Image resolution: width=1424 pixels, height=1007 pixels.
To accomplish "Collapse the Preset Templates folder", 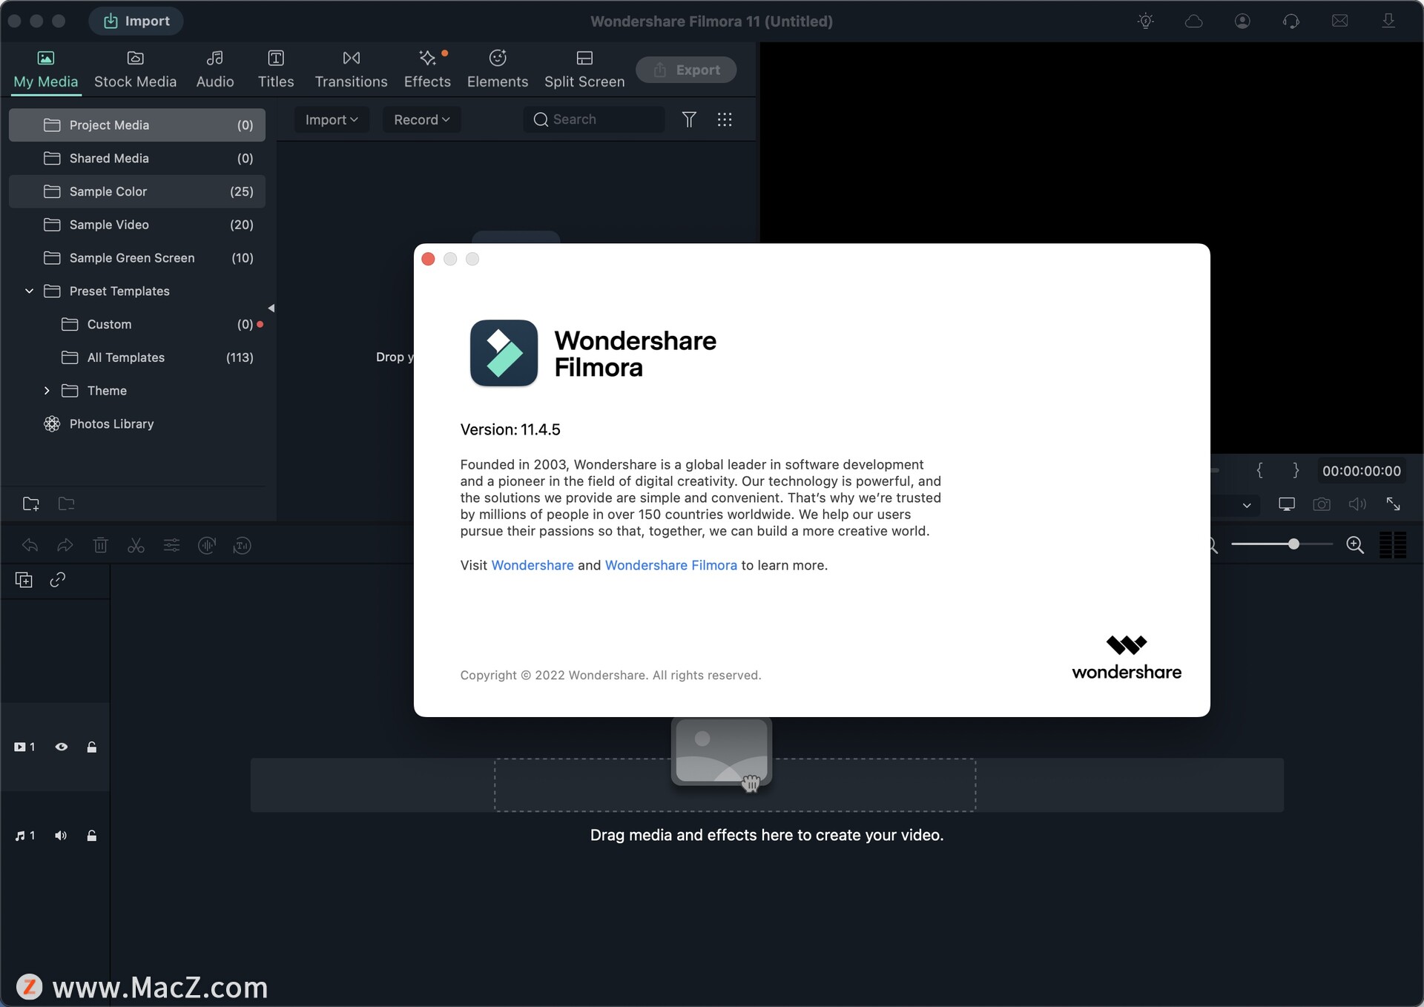I will tap(29, 291).
